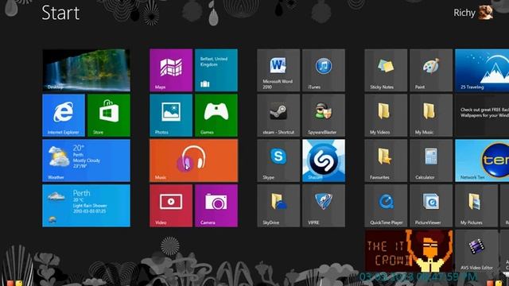Launch VIPRE antivirus tile
Image resolution: width=509 pixels, height=286 pixels.
click(x=324, y=206)
